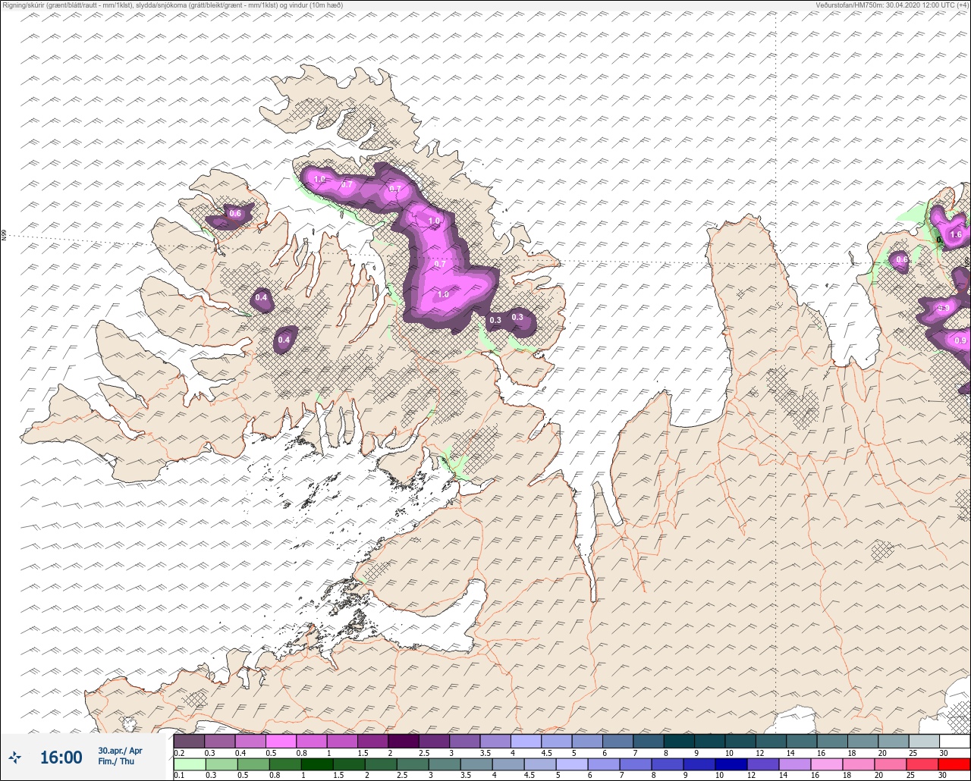Click the 1.6 precipitation value on the map
This screenshot has height=781, width=971.
pyautogui.click(x=956, y=235)
